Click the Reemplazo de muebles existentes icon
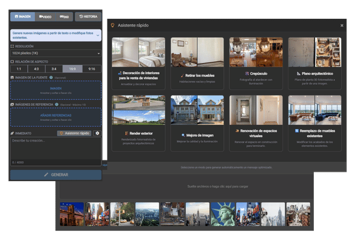The image size is (354, 236). pyautogui.click(x=297, y=131)
